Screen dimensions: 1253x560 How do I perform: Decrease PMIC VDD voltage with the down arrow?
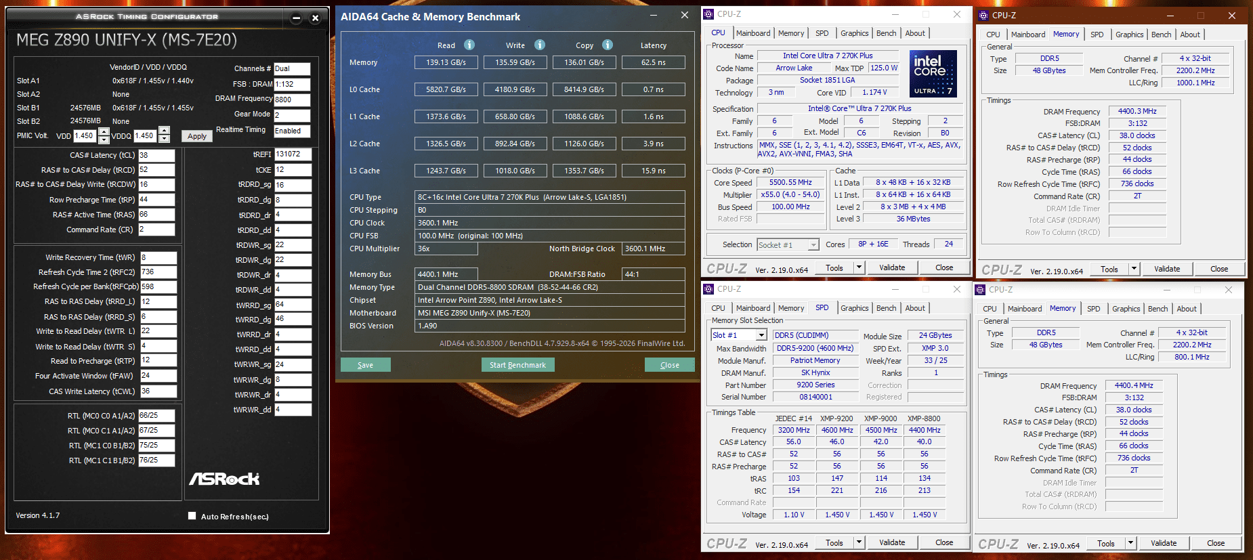(104, 139)
